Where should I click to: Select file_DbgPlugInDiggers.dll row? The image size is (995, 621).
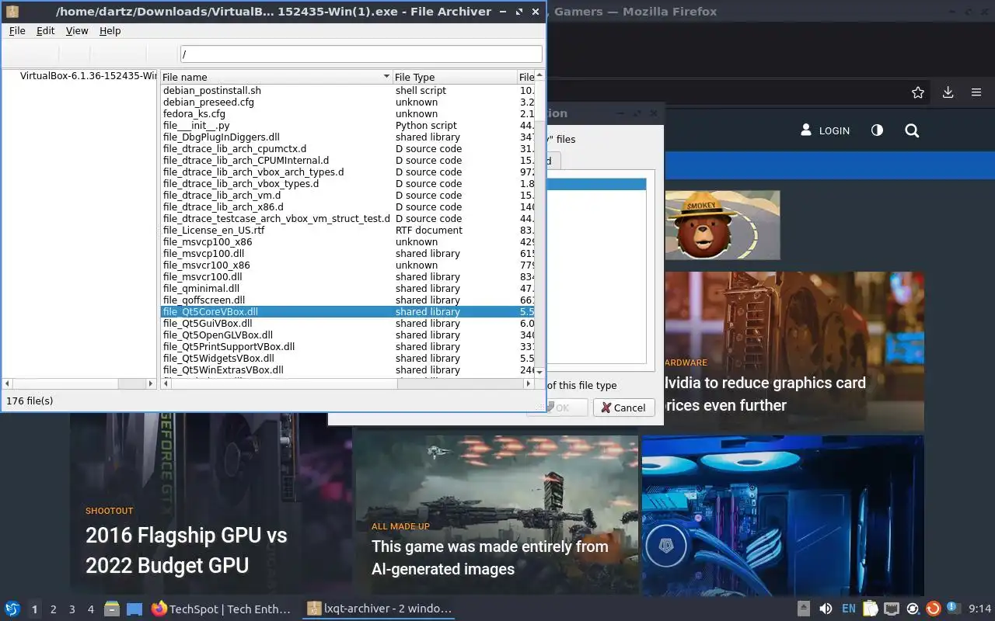[x=347, y=137]
